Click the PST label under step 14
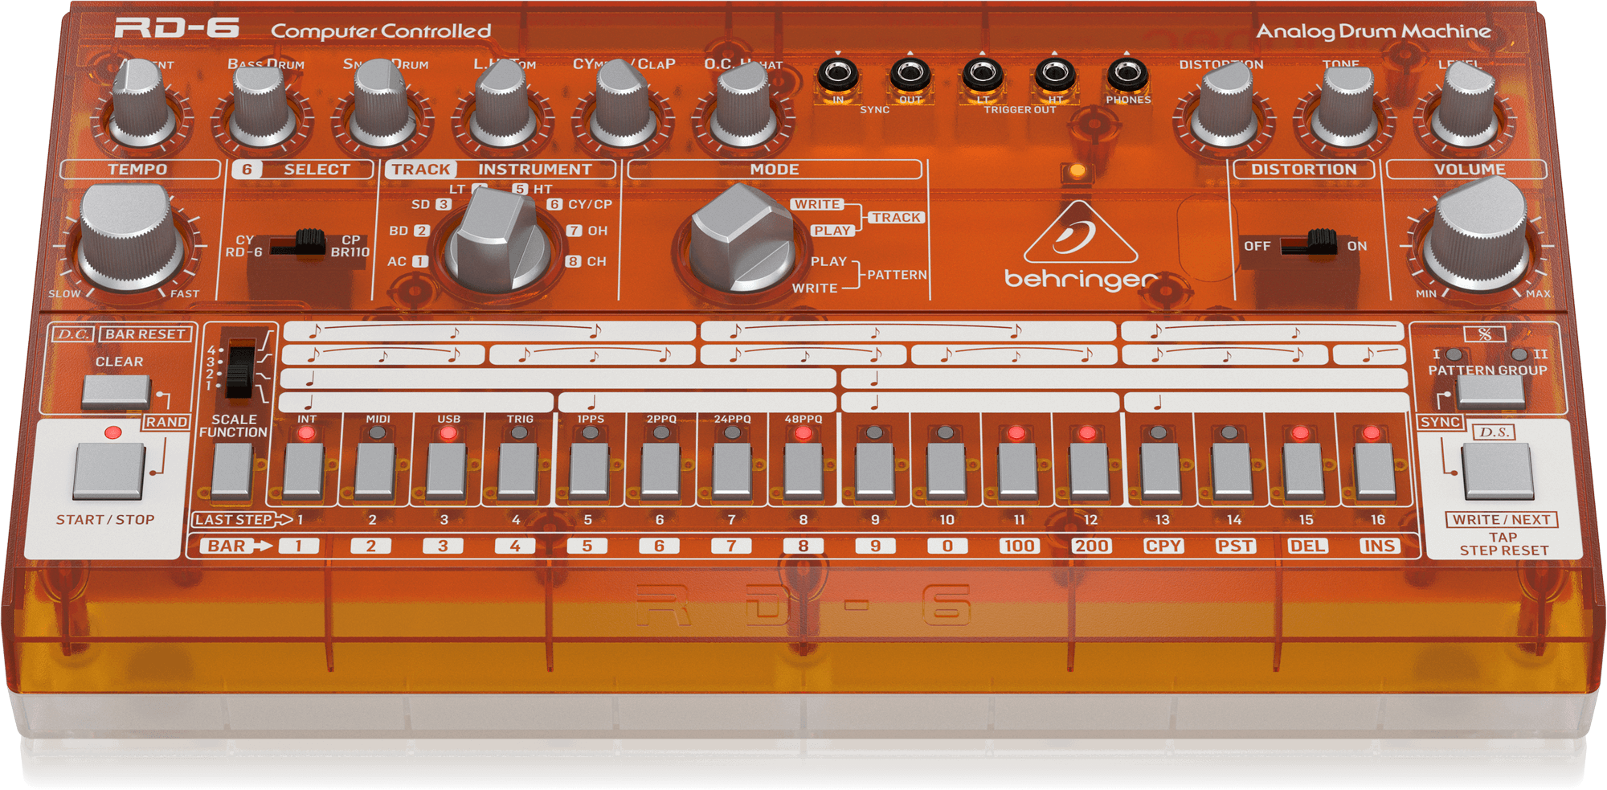 point(1235,546)
